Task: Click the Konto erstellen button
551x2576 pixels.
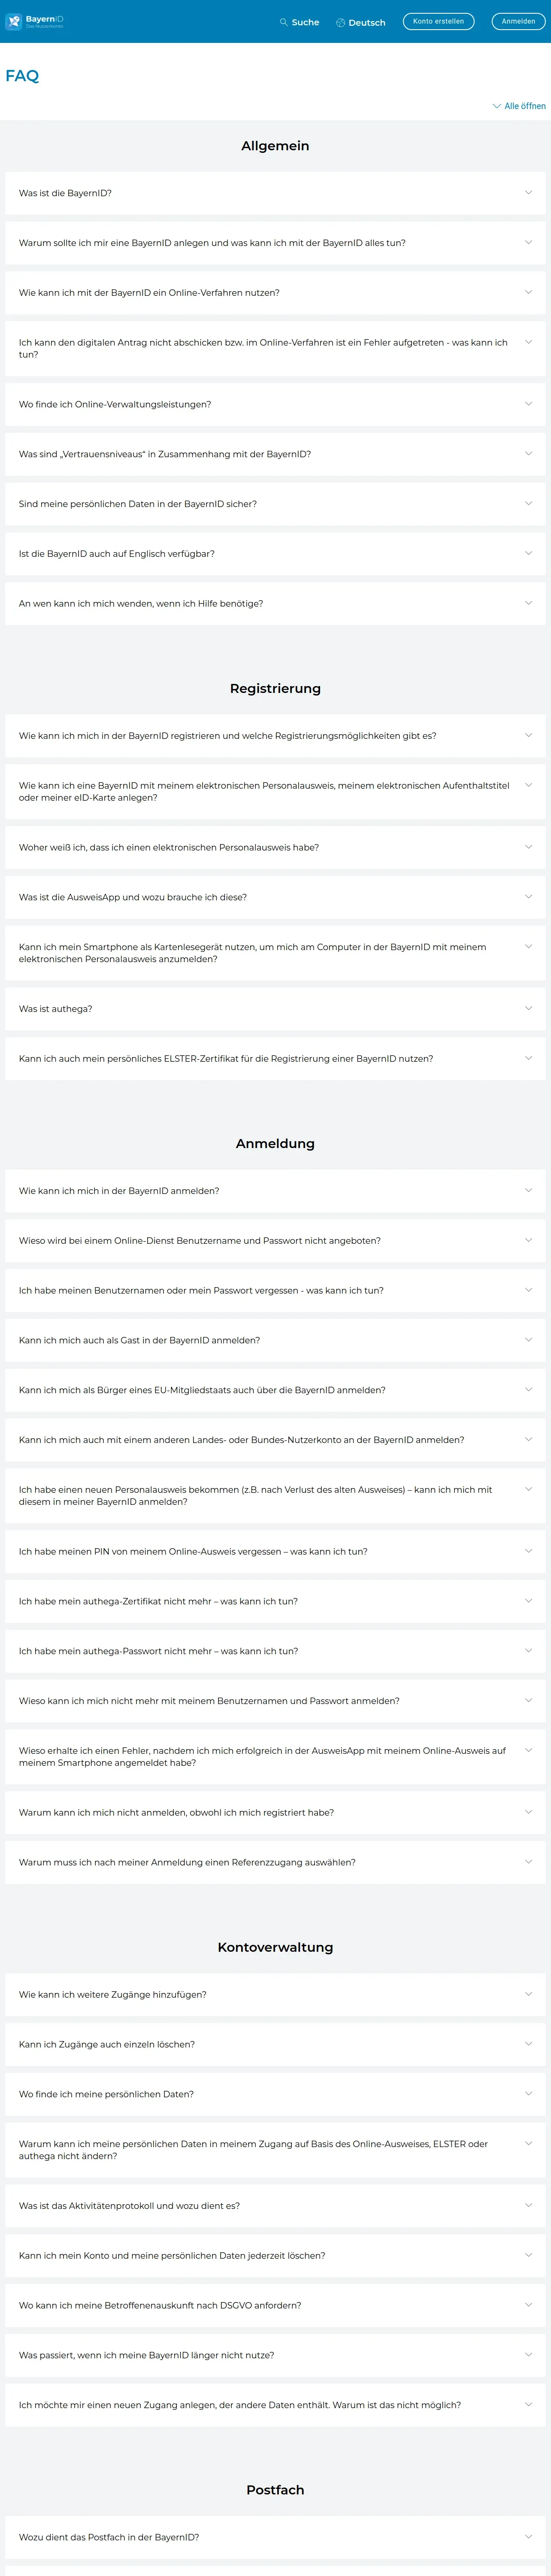Action: (438, 21)
